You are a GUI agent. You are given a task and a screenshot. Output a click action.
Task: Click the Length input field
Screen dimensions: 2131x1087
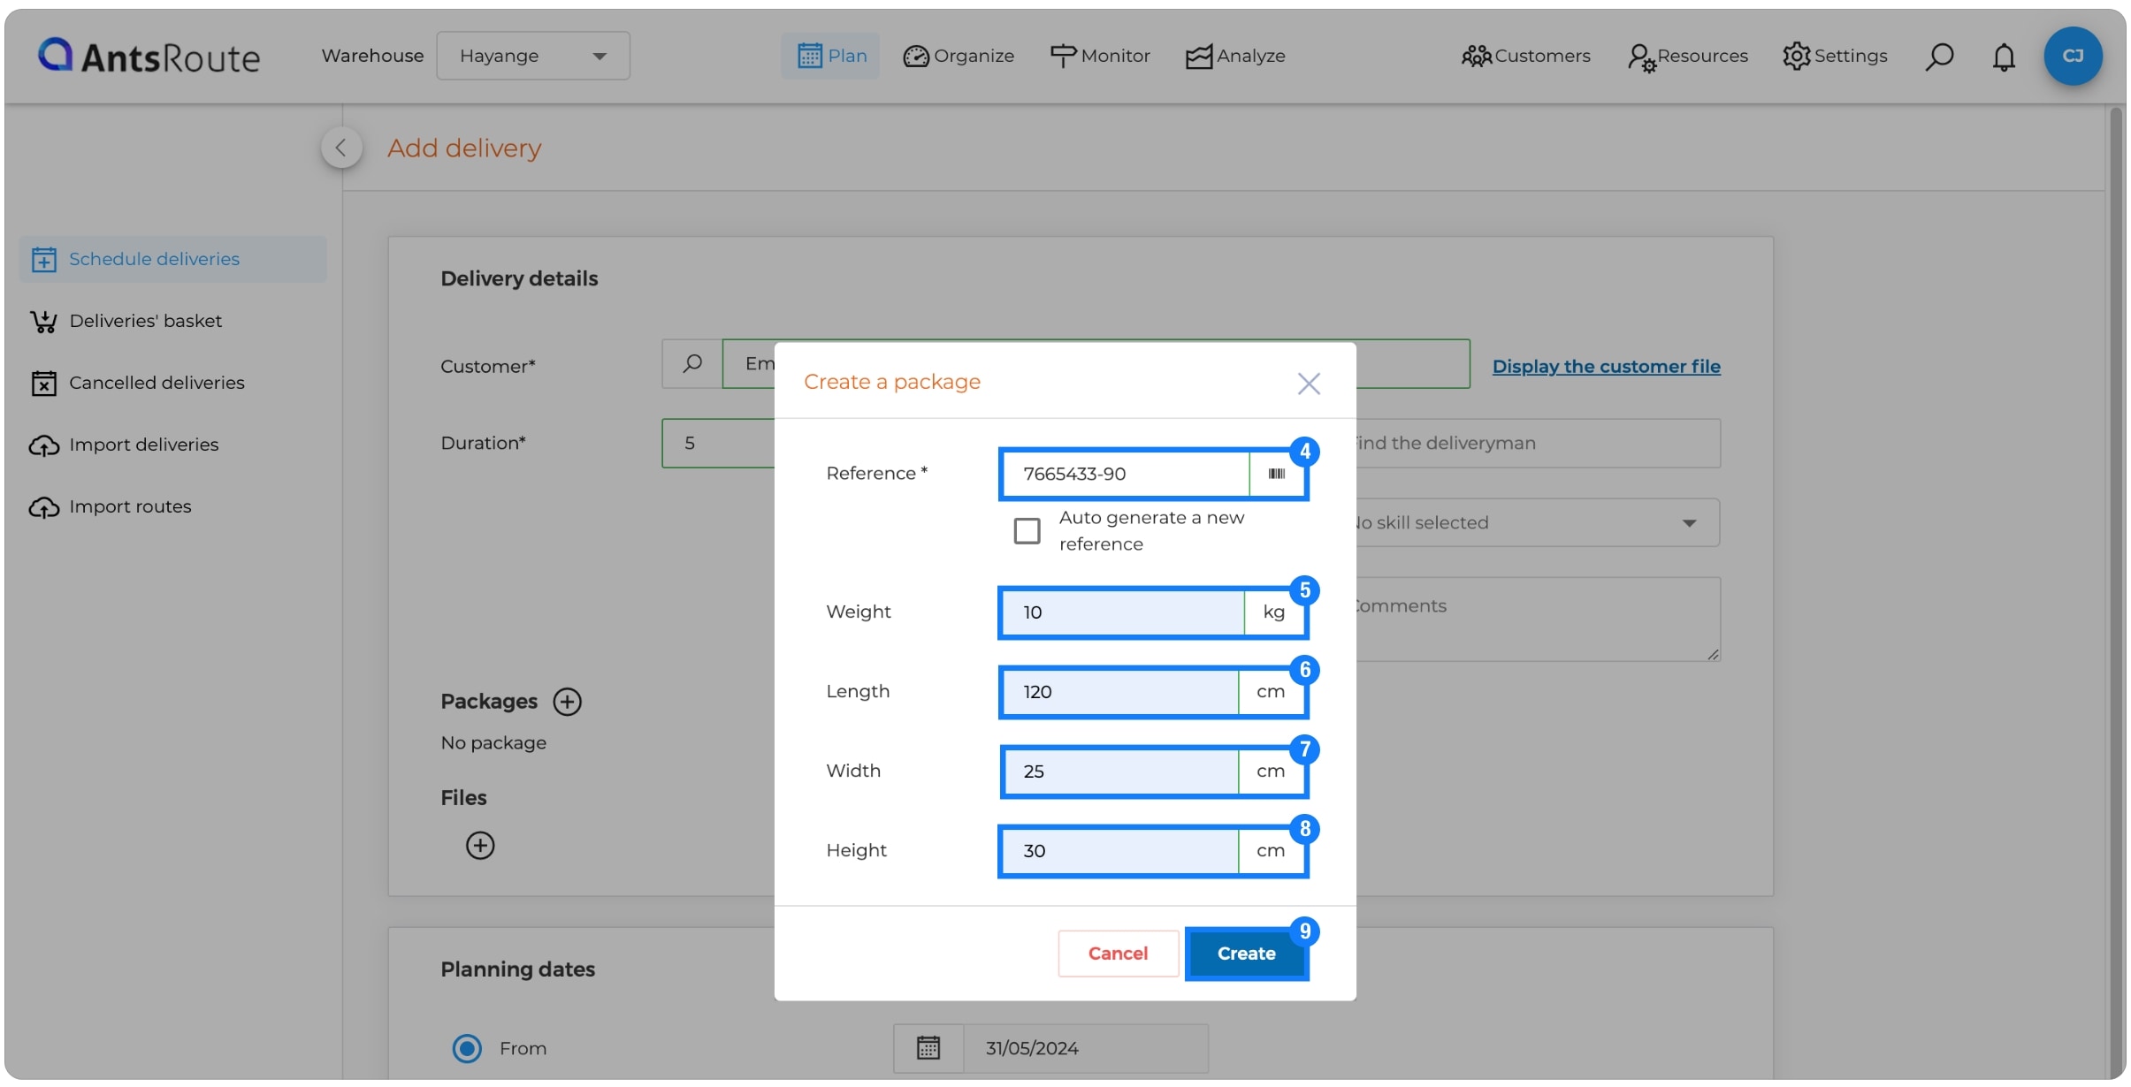point(1120,691)
